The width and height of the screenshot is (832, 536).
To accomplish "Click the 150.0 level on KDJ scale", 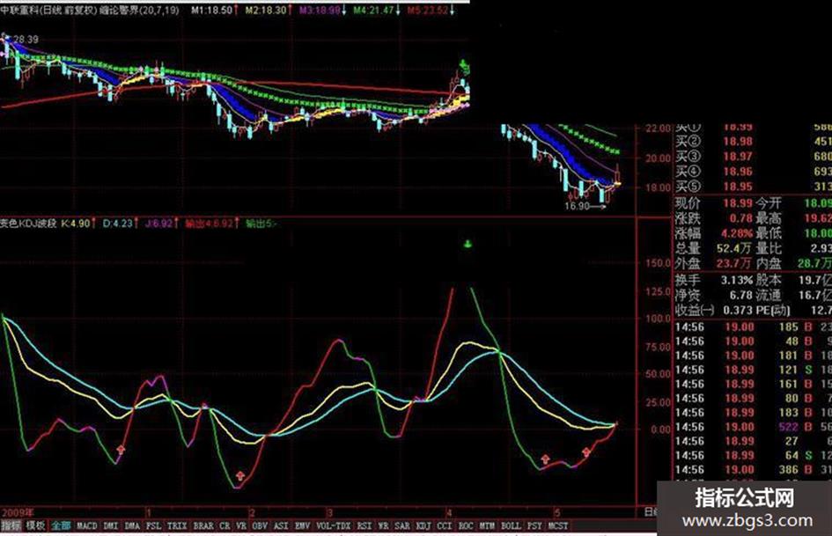I will (x=658, y=263).
